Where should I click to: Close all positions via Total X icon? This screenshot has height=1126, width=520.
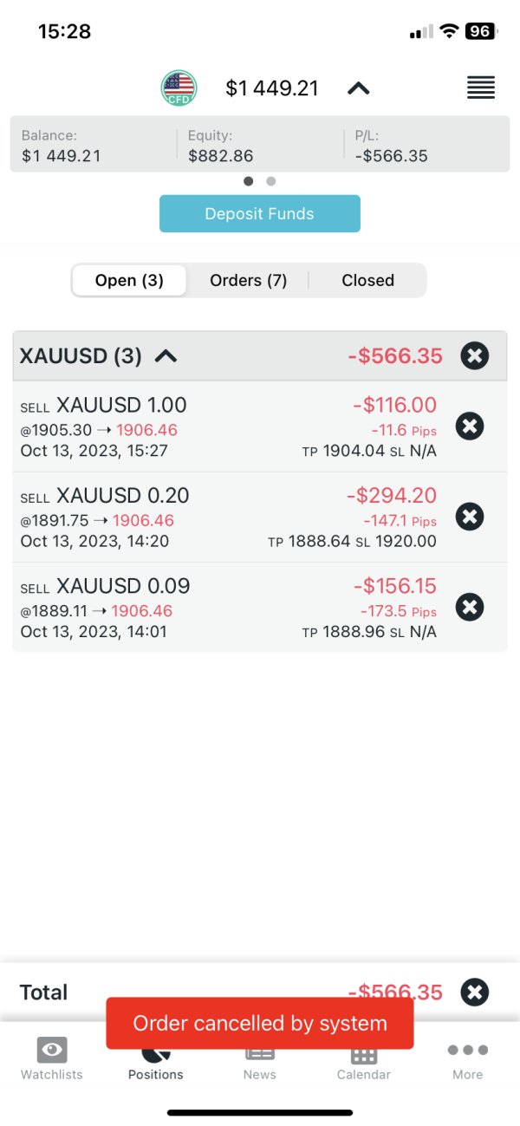474,992
